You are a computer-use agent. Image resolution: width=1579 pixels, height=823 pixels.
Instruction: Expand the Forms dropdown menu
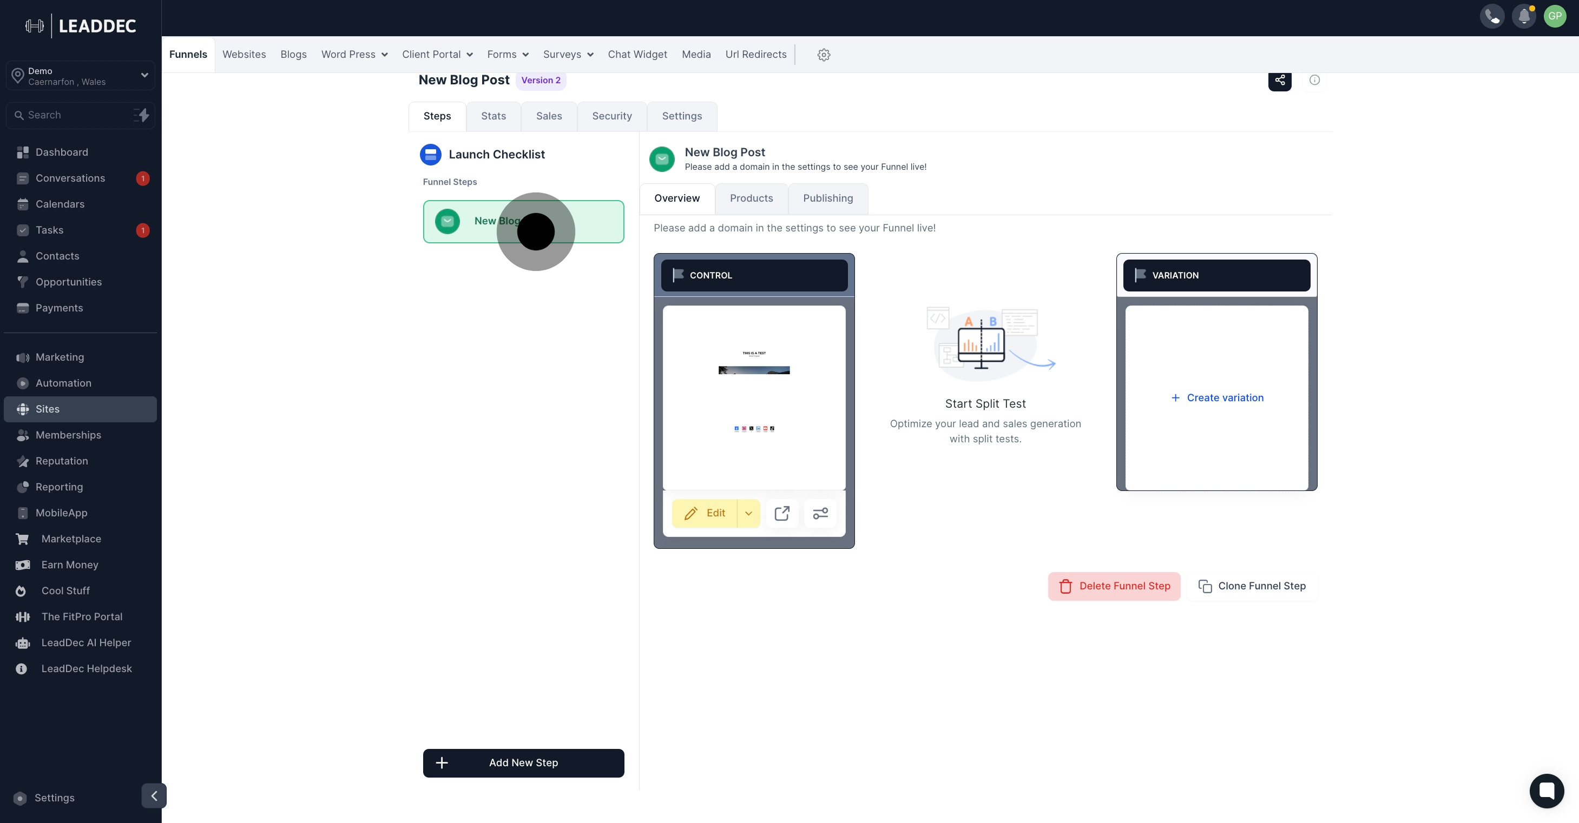click(x=508, y=55)
